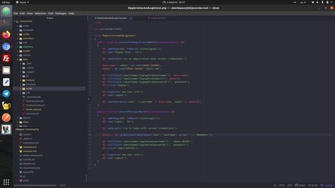Click the .bowerrc file icon
335x188 pixels.
pos(21,135)
